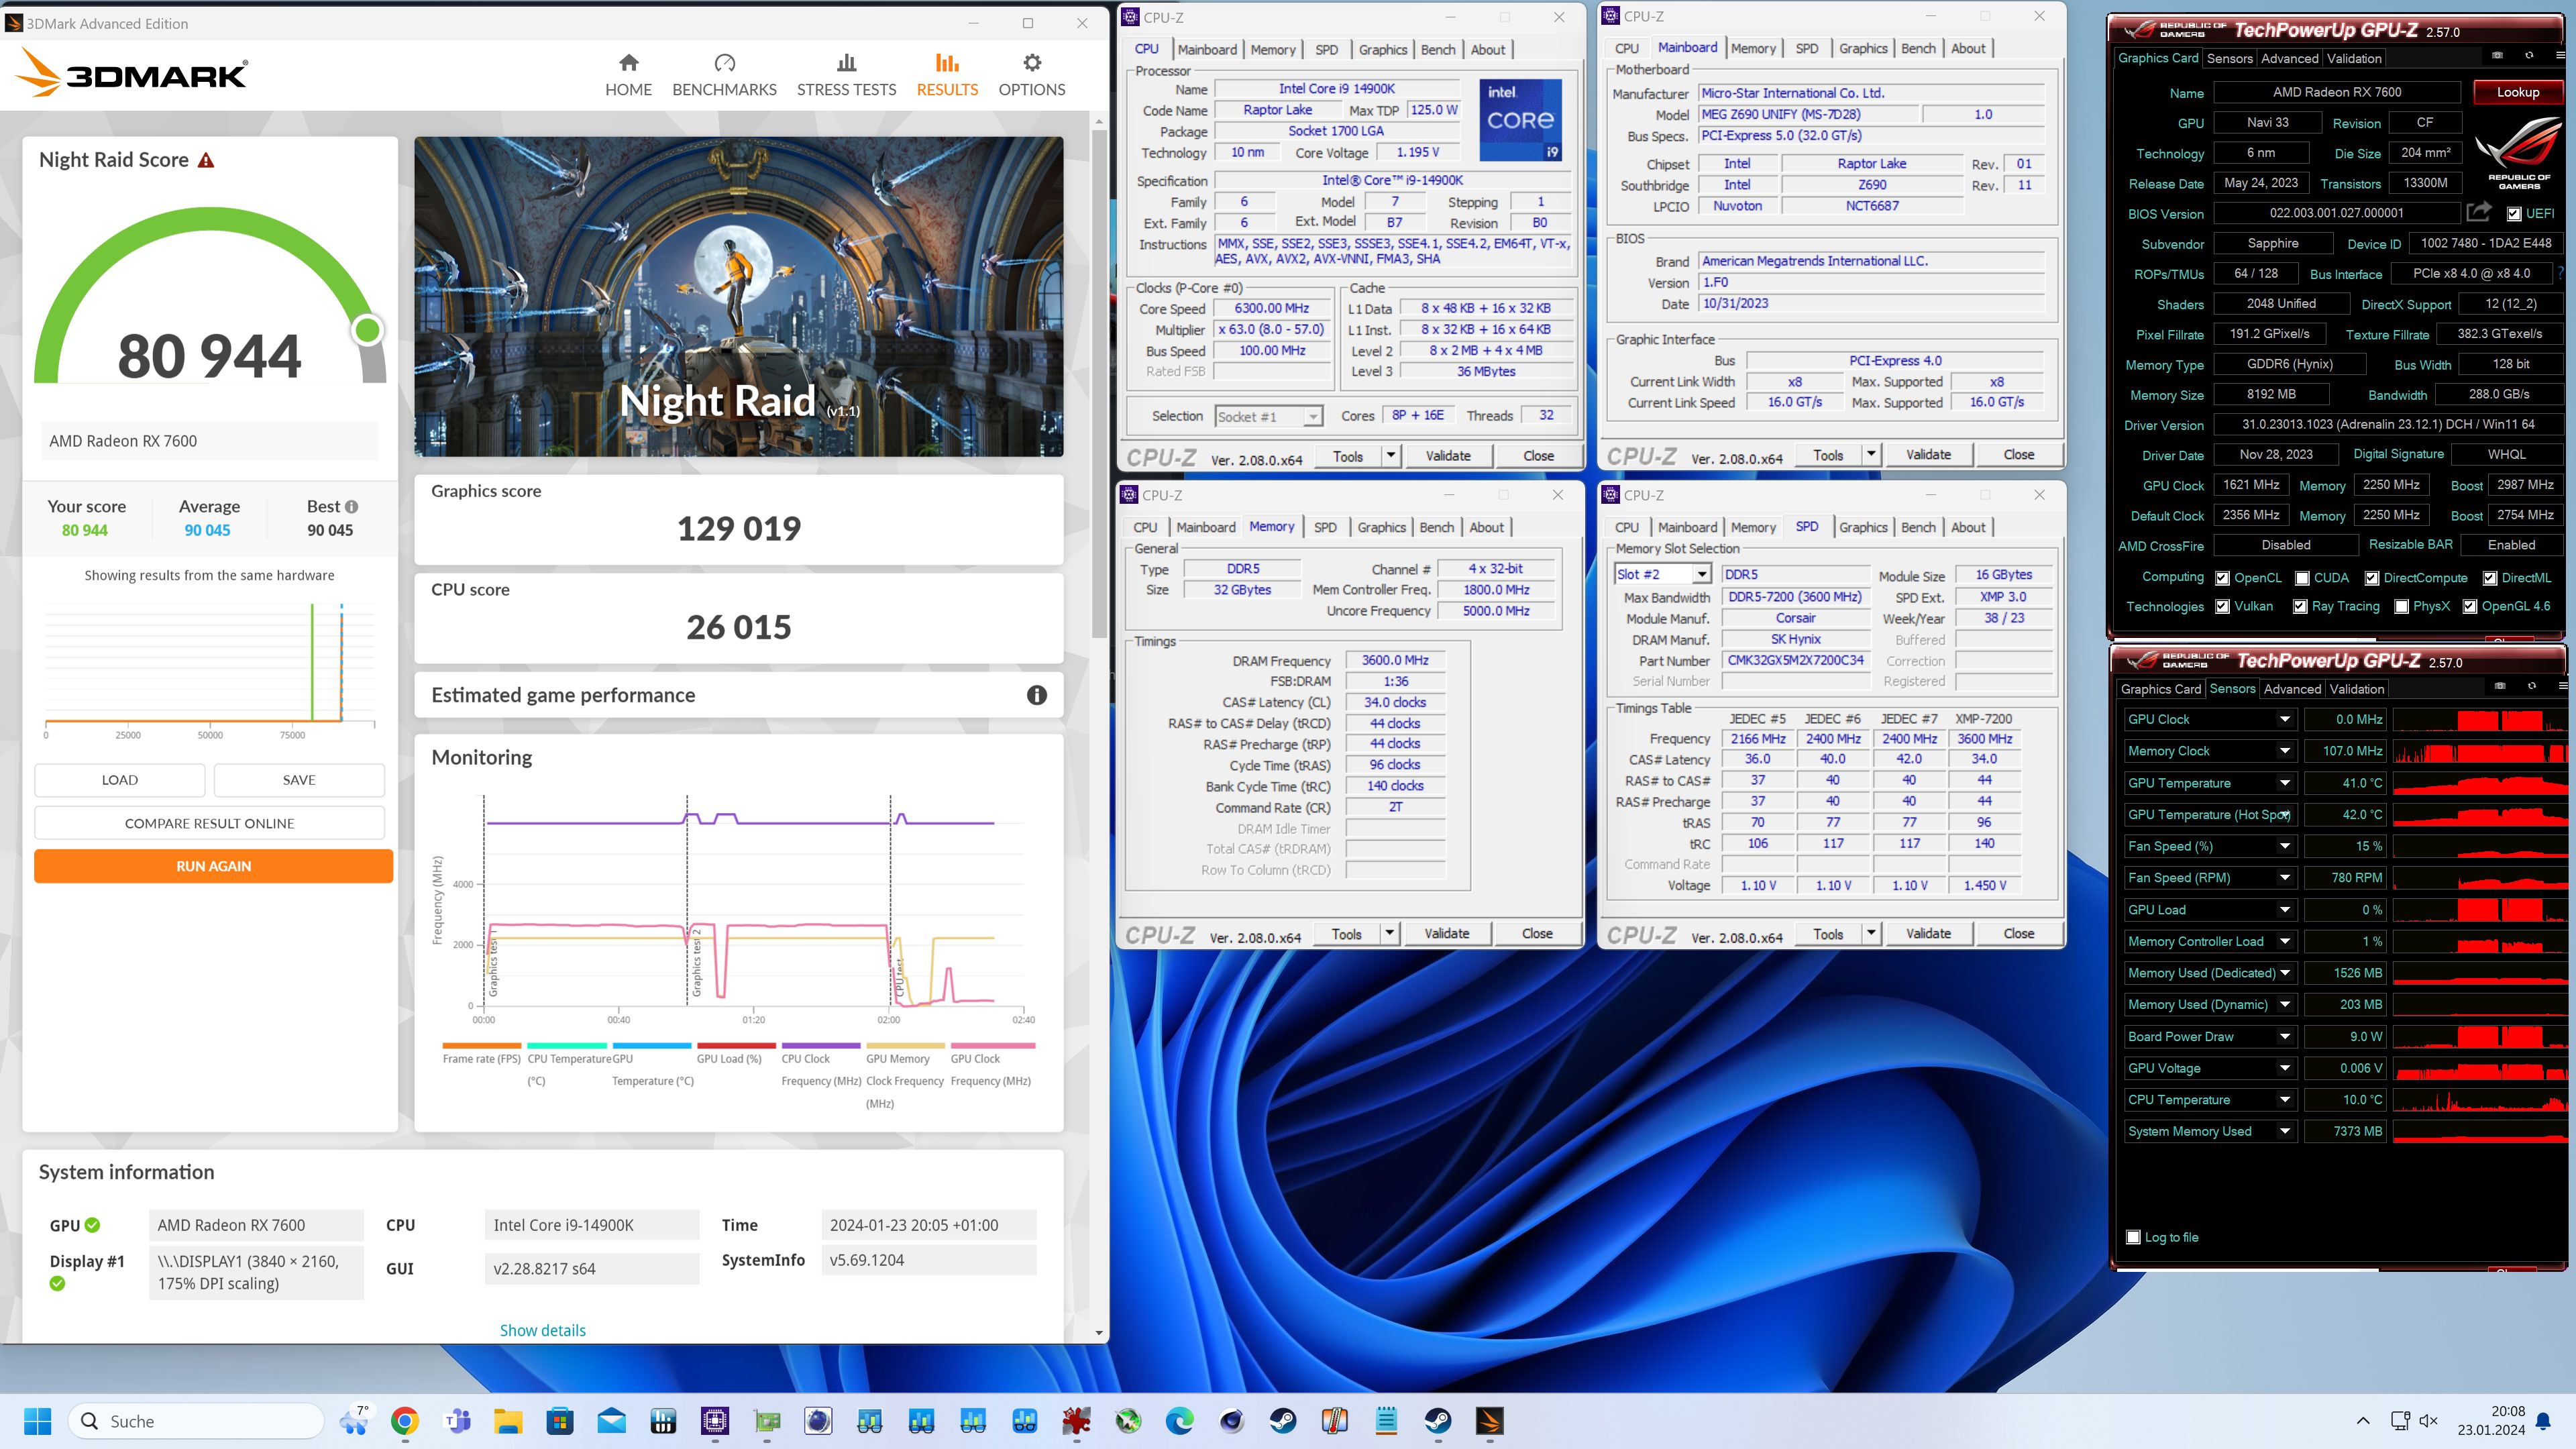The image size is (2576, 1449).
Task: Toggle the UEFI checkbox in GPU-Z
Action: 2514,213
